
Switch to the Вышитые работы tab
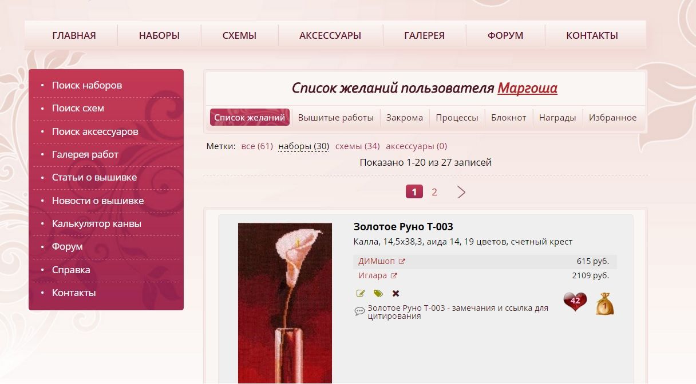pyautogui.click(x=335, y=118)
